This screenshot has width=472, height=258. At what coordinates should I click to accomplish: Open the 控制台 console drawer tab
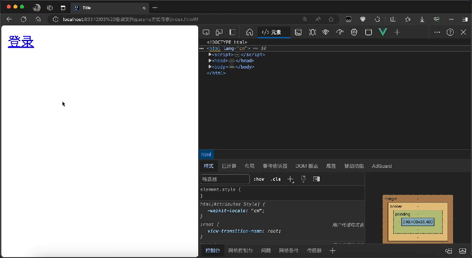(213, 251)
